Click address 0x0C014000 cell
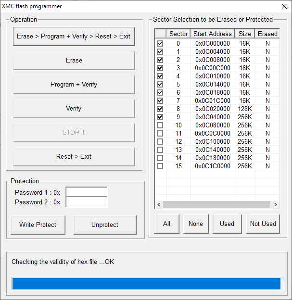 click(213, 85)
